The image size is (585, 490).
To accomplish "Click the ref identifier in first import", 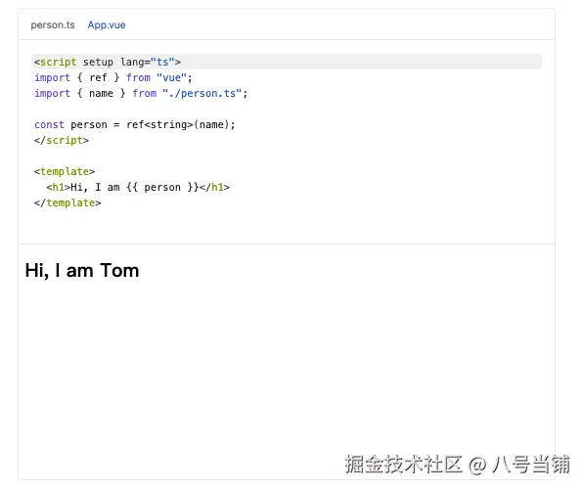I will point(98,77).
